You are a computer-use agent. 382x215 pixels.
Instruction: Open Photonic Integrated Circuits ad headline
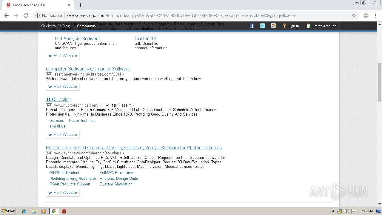(134, 148)
